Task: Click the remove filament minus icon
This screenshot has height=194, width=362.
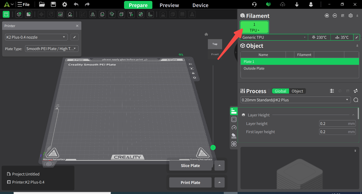Action: (x=335, y=16)
